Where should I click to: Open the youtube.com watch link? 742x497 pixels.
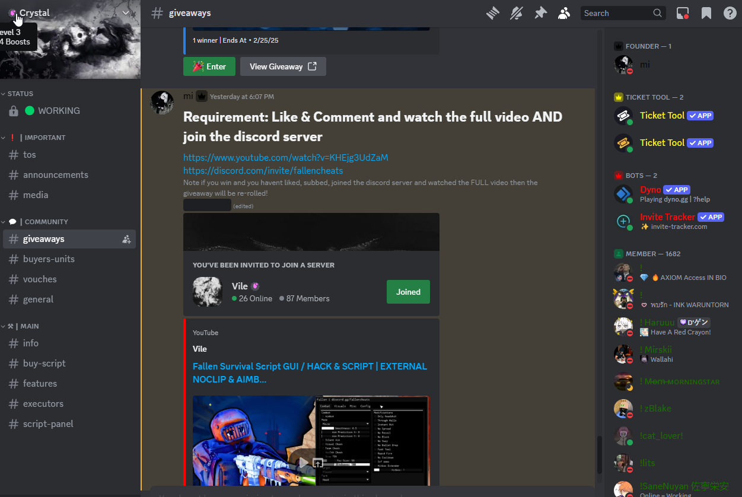click(x=286, y=158)
